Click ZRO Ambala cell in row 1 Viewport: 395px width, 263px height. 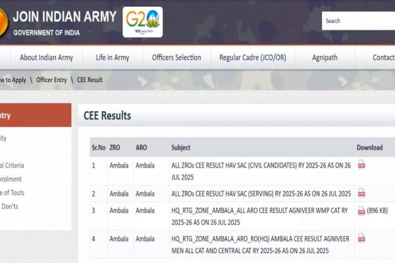(x=119, y=165)
